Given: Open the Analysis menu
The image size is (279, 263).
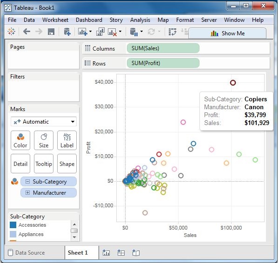Looking at the screenshot, I should pyautogui.click(x=140, y=20).
